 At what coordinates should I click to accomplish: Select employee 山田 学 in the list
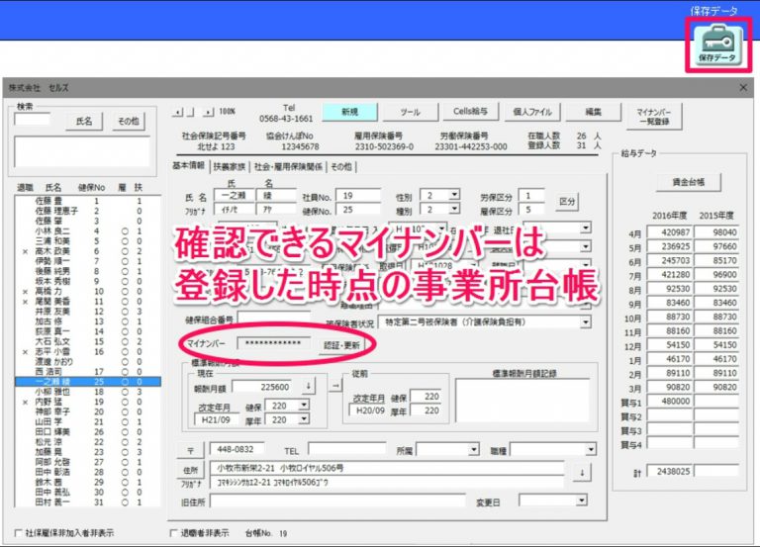pyautogui.click(x=87, y=421)
